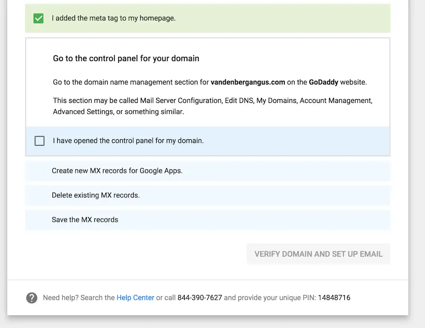Click the support phone number 844-390-7627

pos(200,298)
